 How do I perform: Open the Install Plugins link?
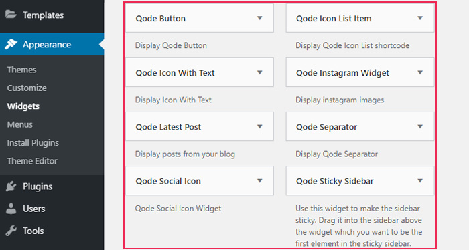33,143
